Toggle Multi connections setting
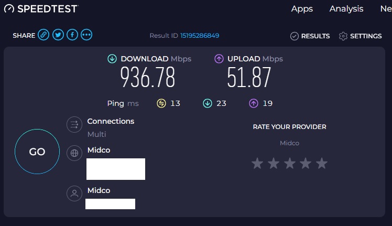Screen dimensions: 392x226 coord(97,134)
